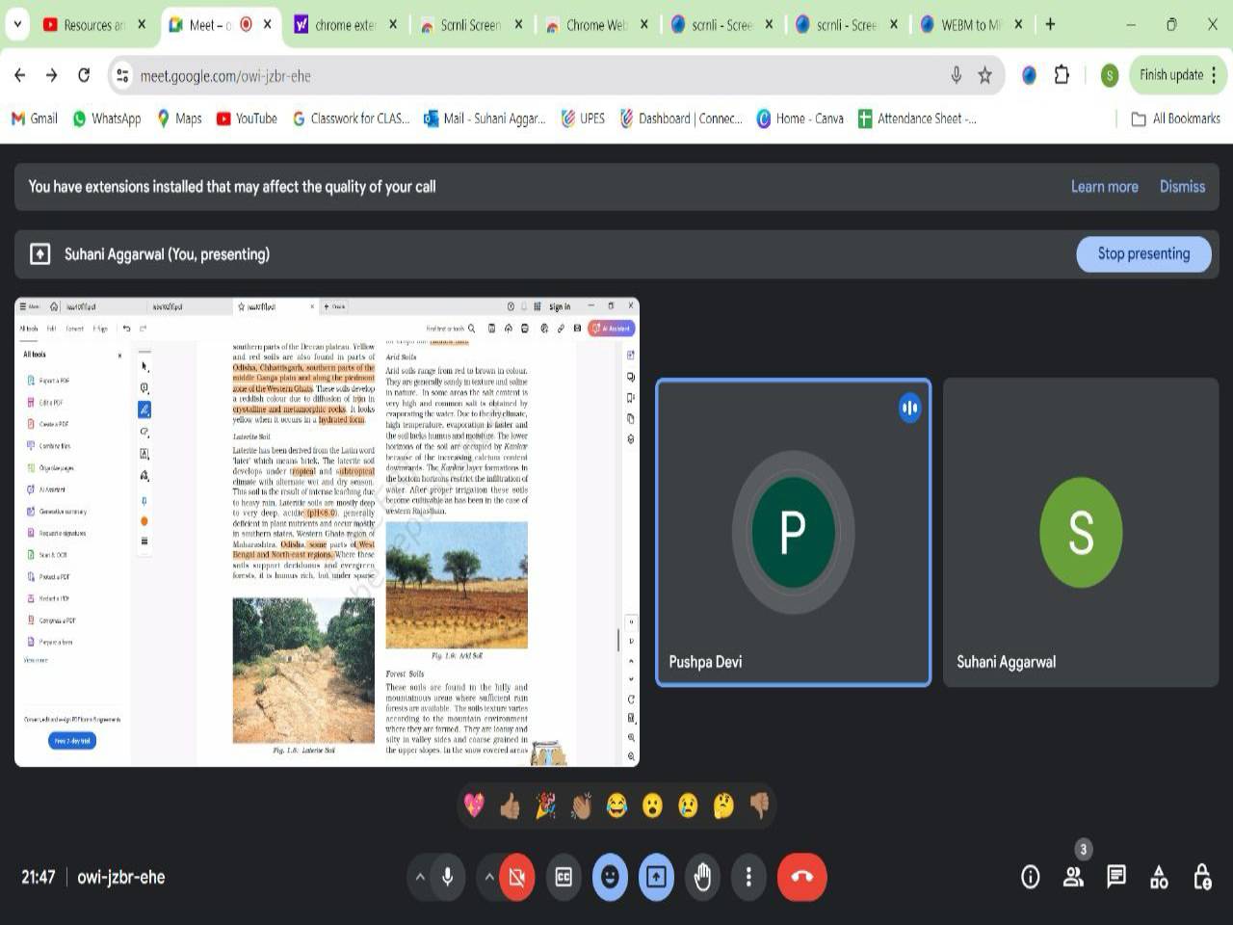Open Learn more about extensions warning
The image size is (1233, 925).
click(x=1104, y=187)
